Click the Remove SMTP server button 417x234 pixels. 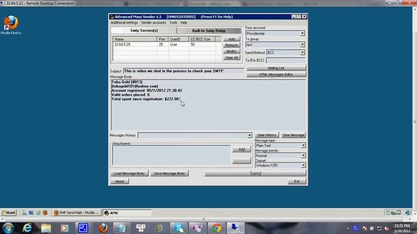click(232, 45)
